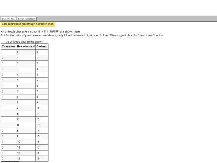
Task: Select the Decimal cell showing "14"
Action: [x=42, y=130]
